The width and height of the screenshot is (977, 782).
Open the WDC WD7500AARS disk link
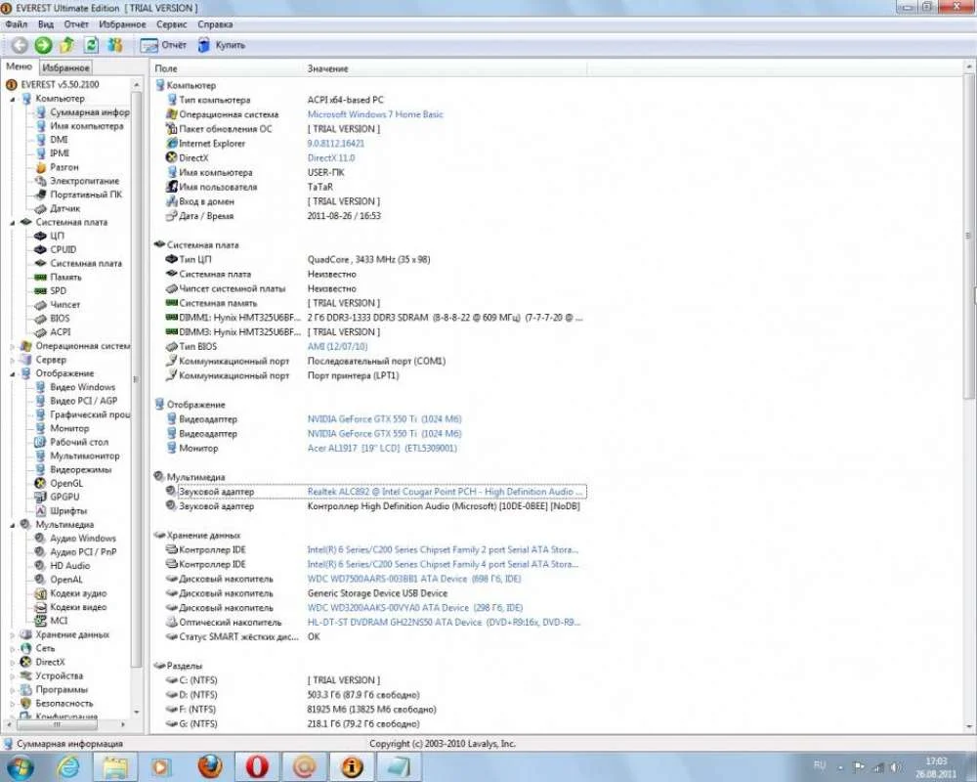click(x=413, y=579)
